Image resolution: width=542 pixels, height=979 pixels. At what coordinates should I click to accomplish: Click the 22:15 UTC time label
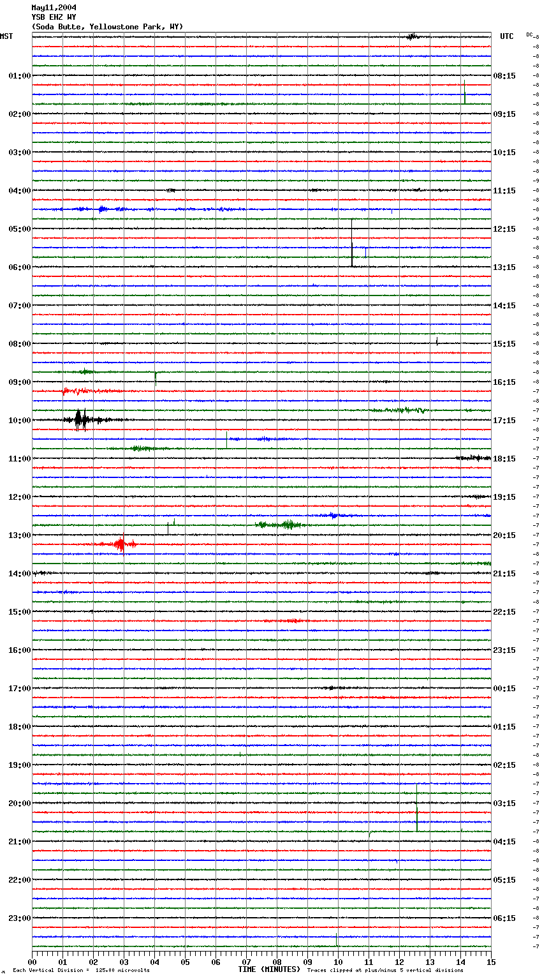(x=504, y=612)
